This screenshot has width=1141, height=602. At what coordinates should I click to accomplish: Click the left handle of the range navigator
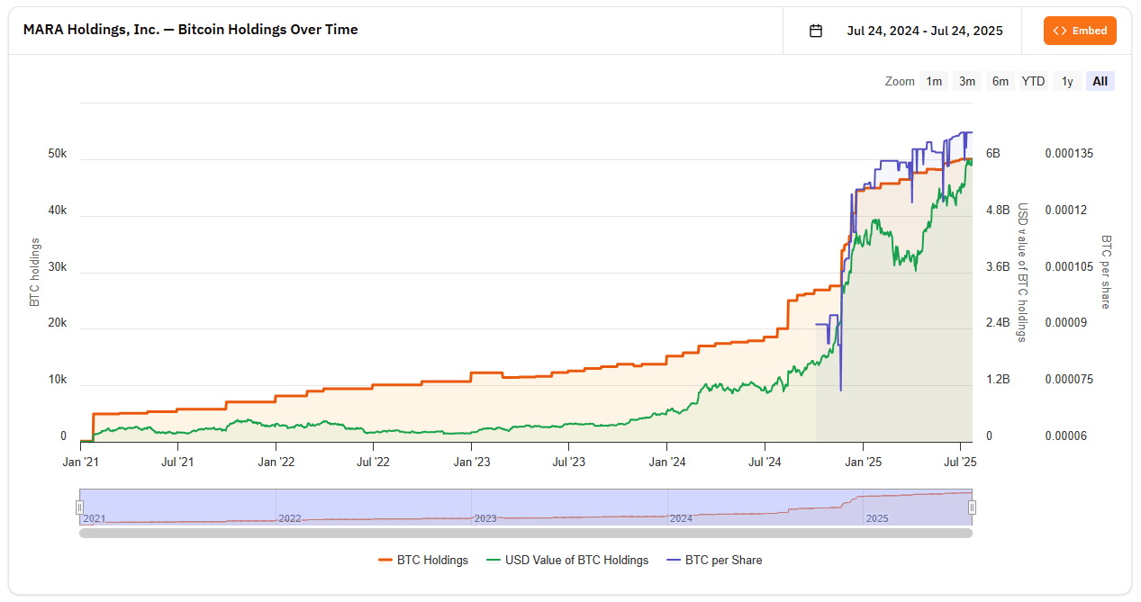[x=79, y=508]
